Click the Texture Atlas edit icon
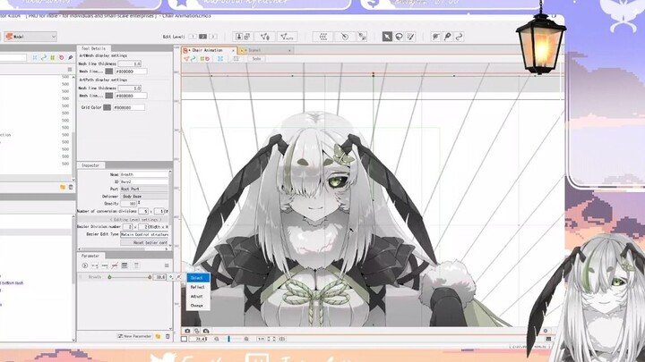 click(x=247, y=37)
